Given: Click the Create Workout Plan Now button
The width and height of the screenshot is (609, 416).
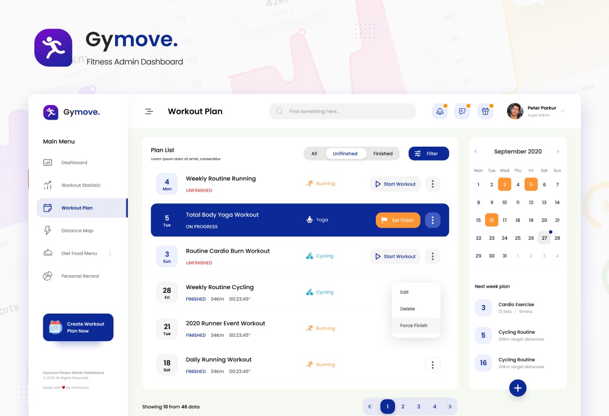Looking at the screenshot, I should (x=78, y=328).
